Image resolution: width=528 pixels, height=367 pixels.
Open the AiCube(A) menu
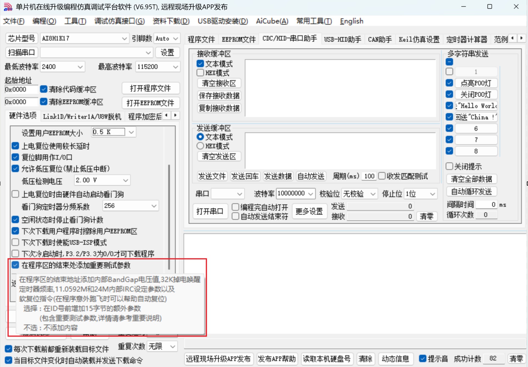click(x=272, y=21)
